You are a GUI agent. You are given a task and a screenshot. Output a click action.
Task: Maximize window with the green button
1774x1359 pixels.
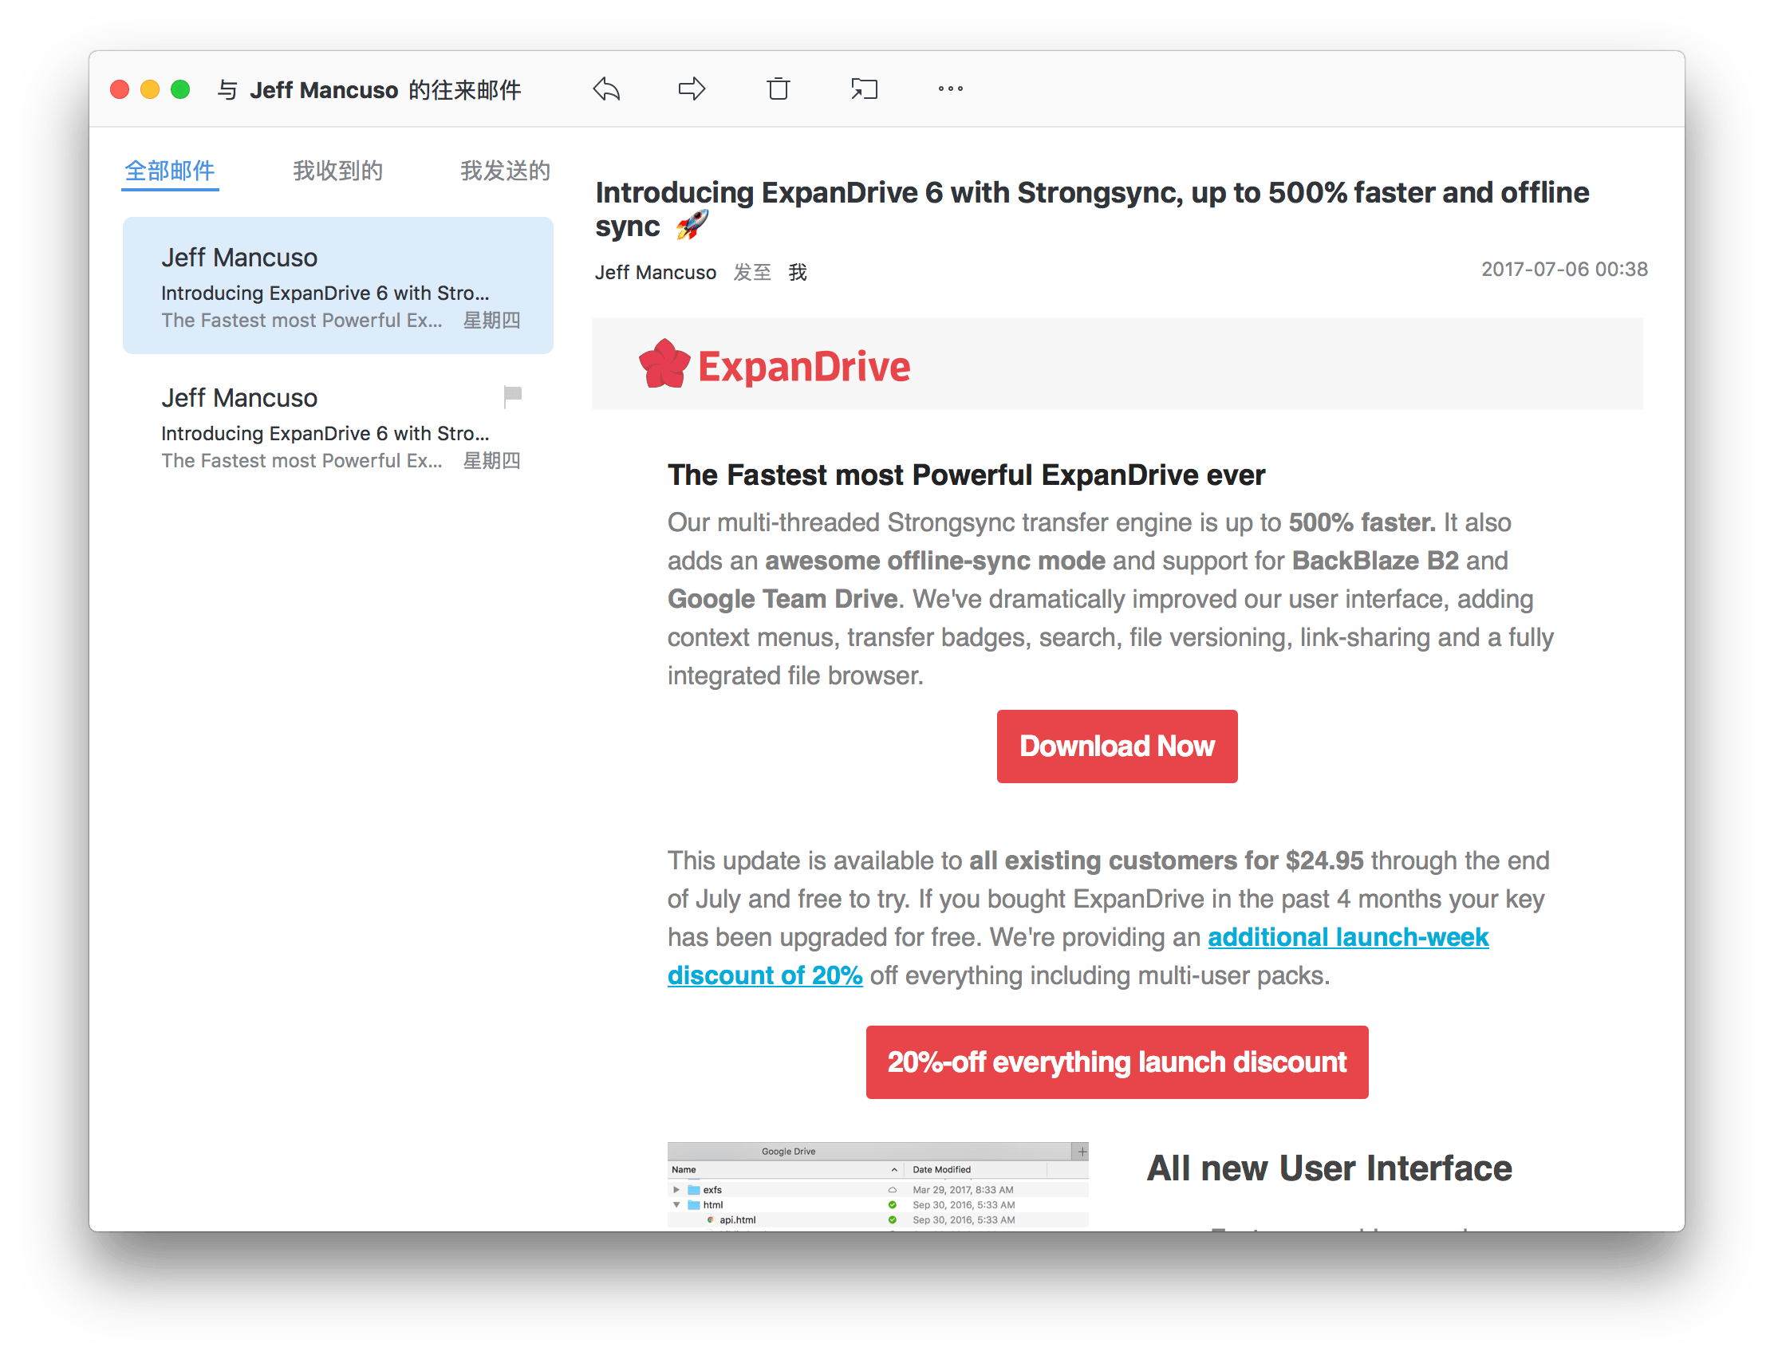click(180, 90)
